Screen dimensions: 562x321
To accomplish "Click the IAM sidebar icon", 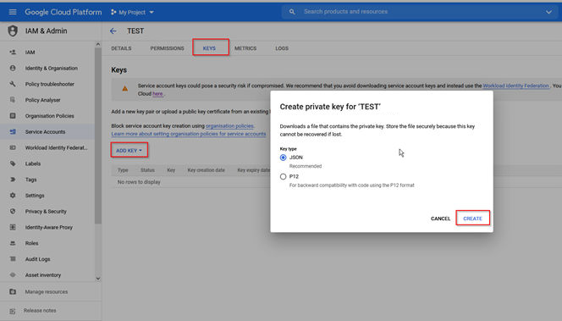I will coord(13,52).
